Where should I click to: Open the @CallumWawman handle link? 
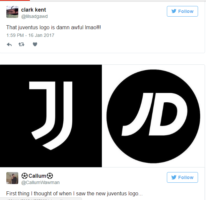(x=40, y=182)
